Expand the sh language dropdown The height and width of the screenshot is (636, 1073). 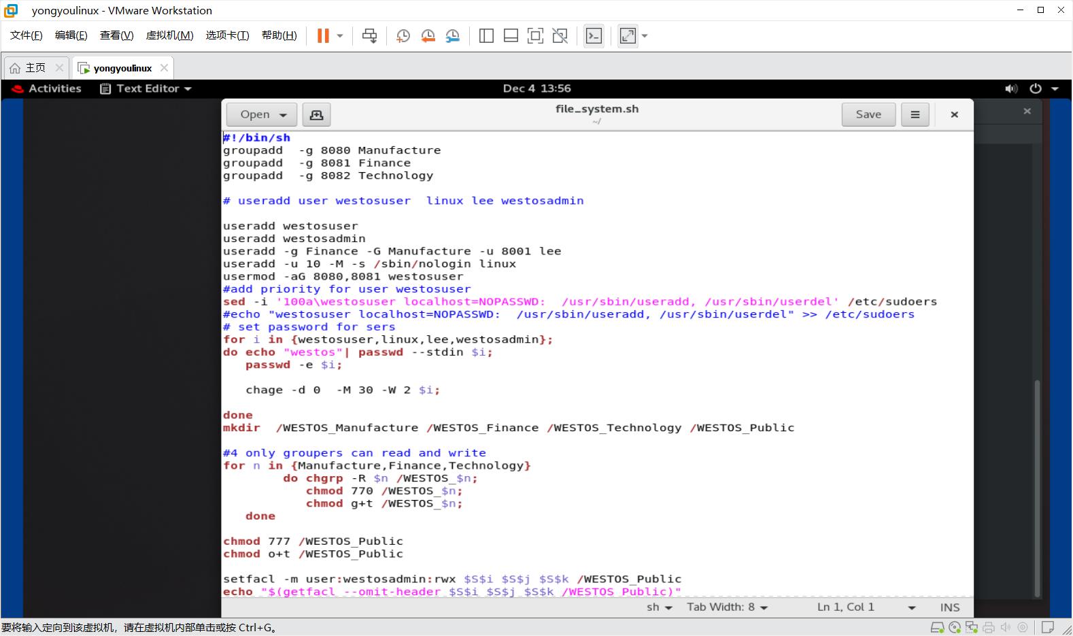point(660,607)
